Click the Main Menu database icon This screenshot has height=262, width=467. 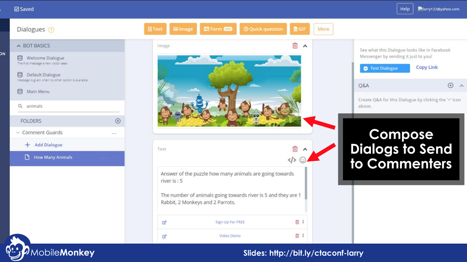click(x=20, y=91)
